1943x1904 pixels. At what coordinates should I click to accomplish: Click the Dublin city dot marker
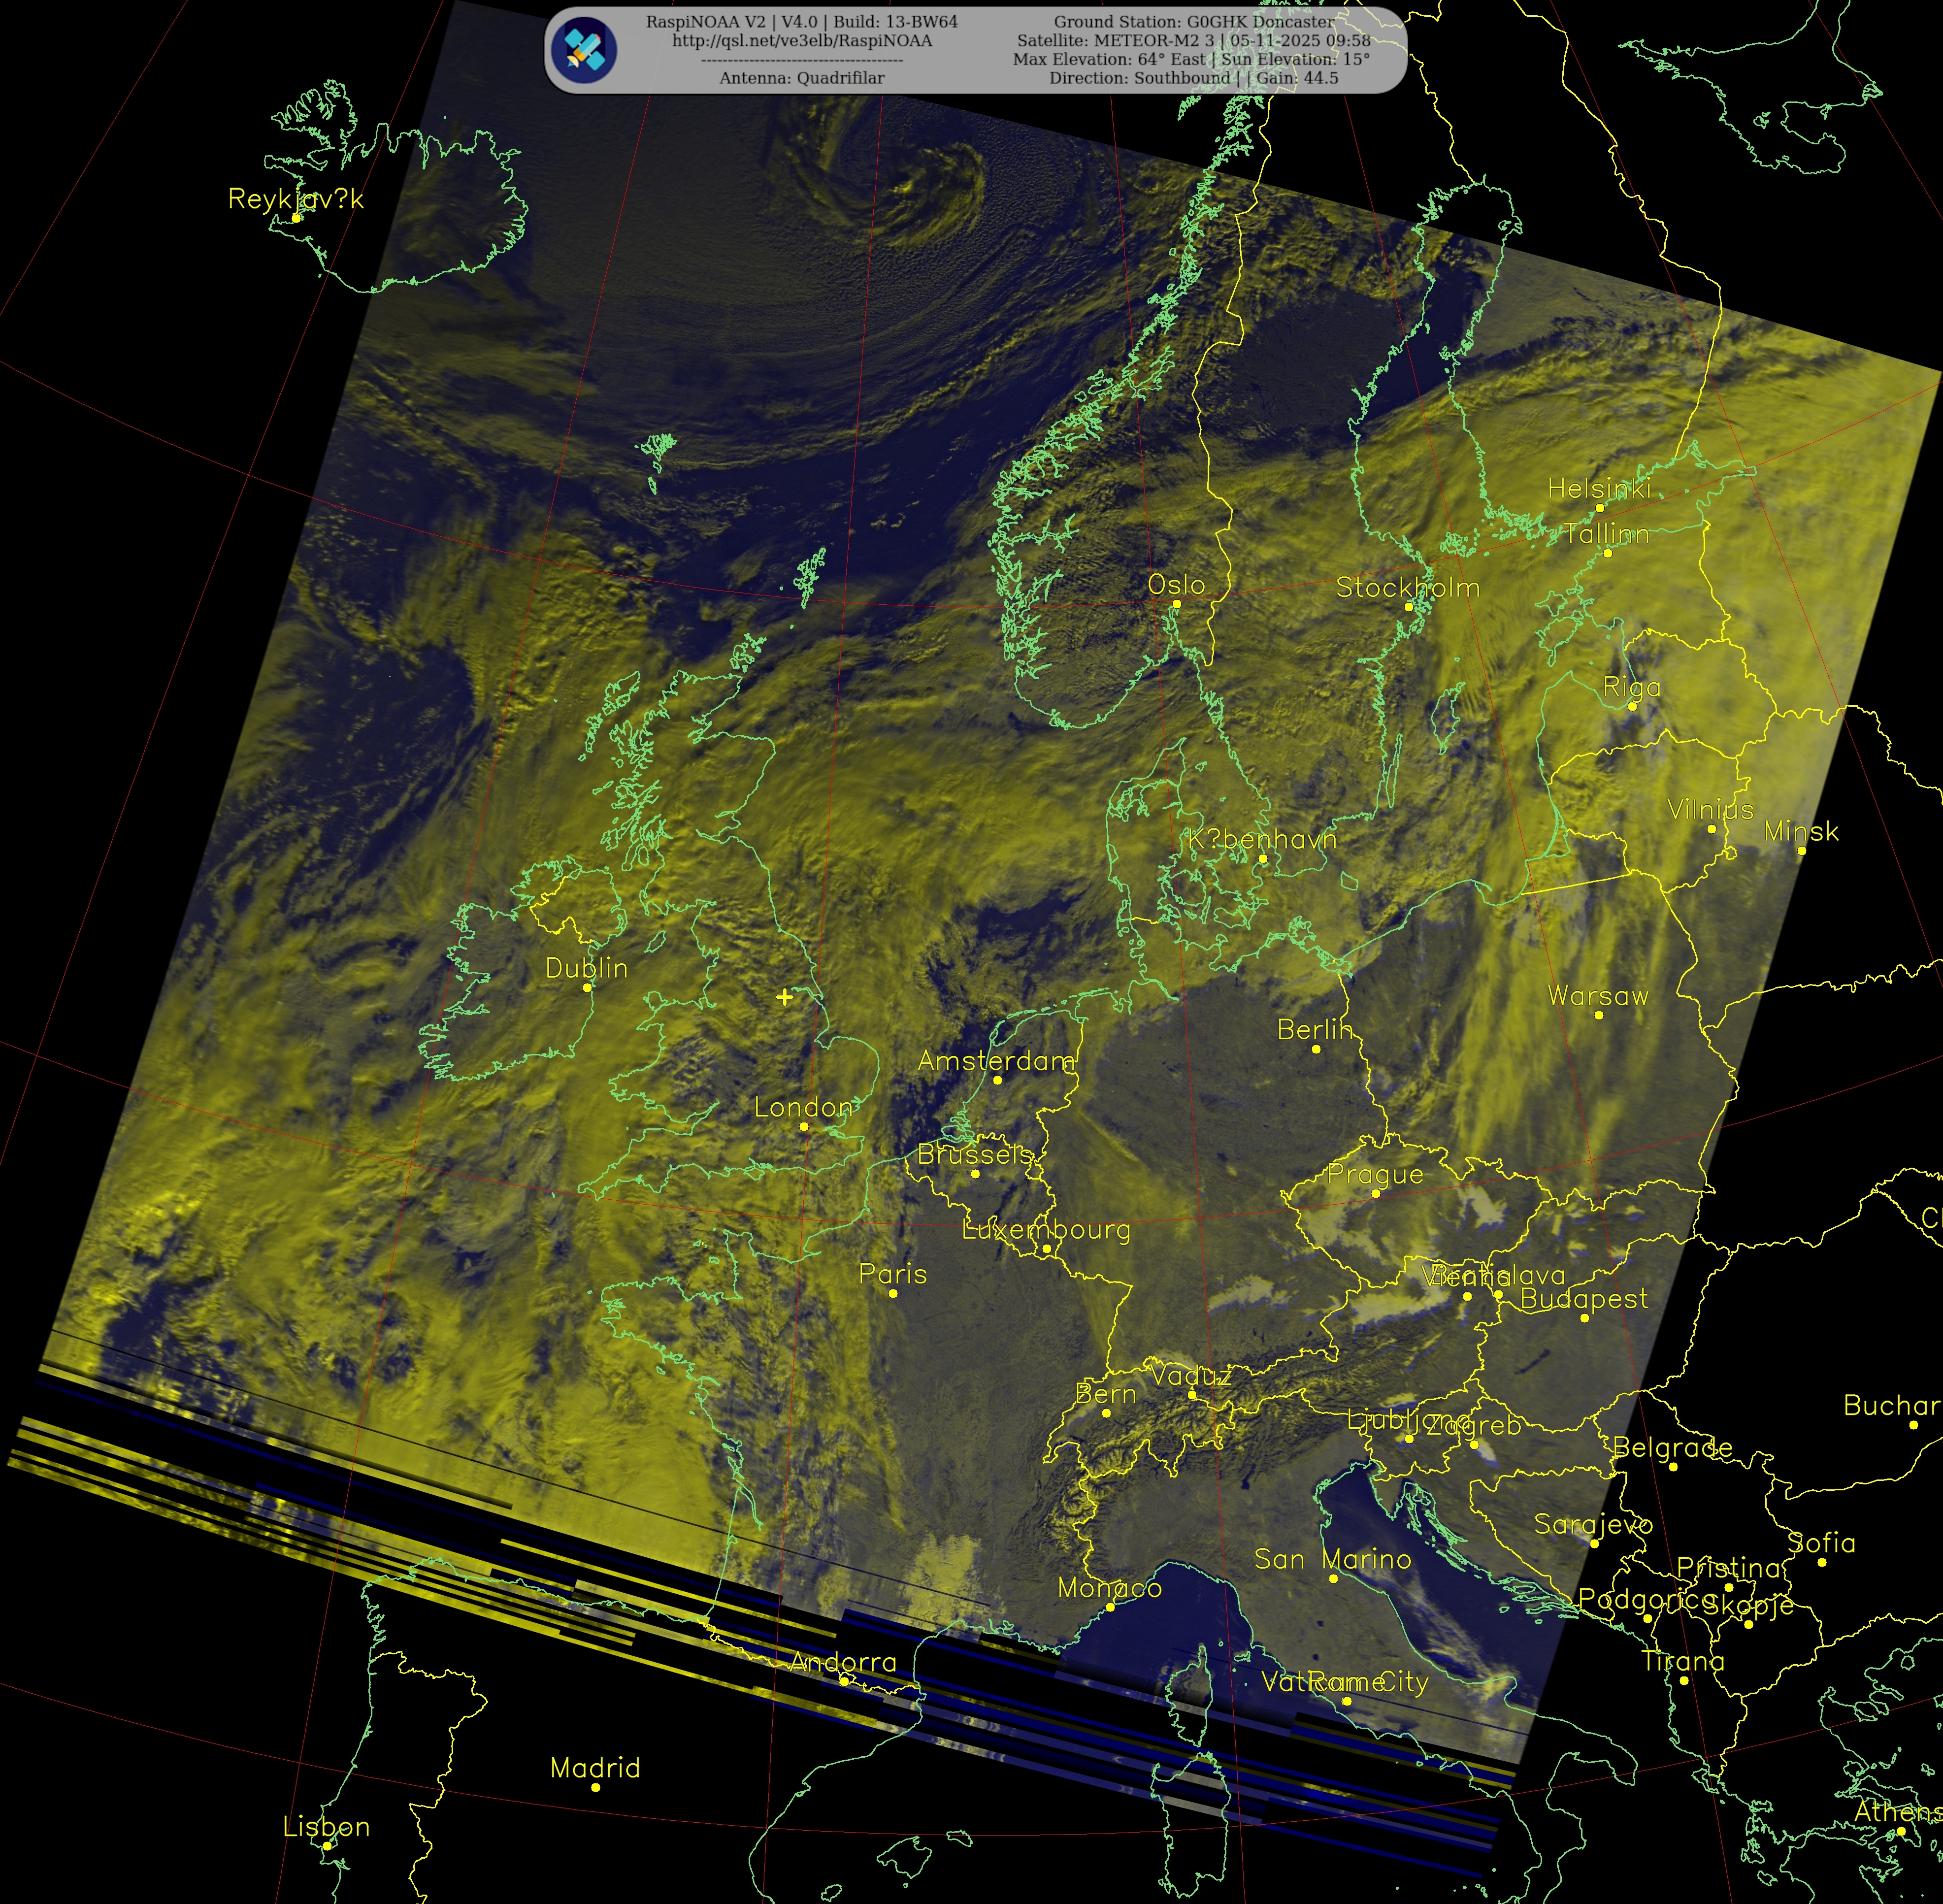pos(587,987)
